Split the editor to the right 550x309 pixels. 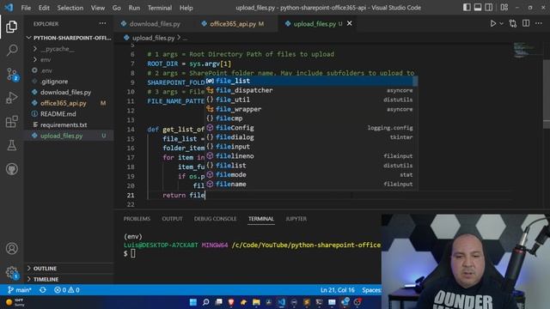526,23
